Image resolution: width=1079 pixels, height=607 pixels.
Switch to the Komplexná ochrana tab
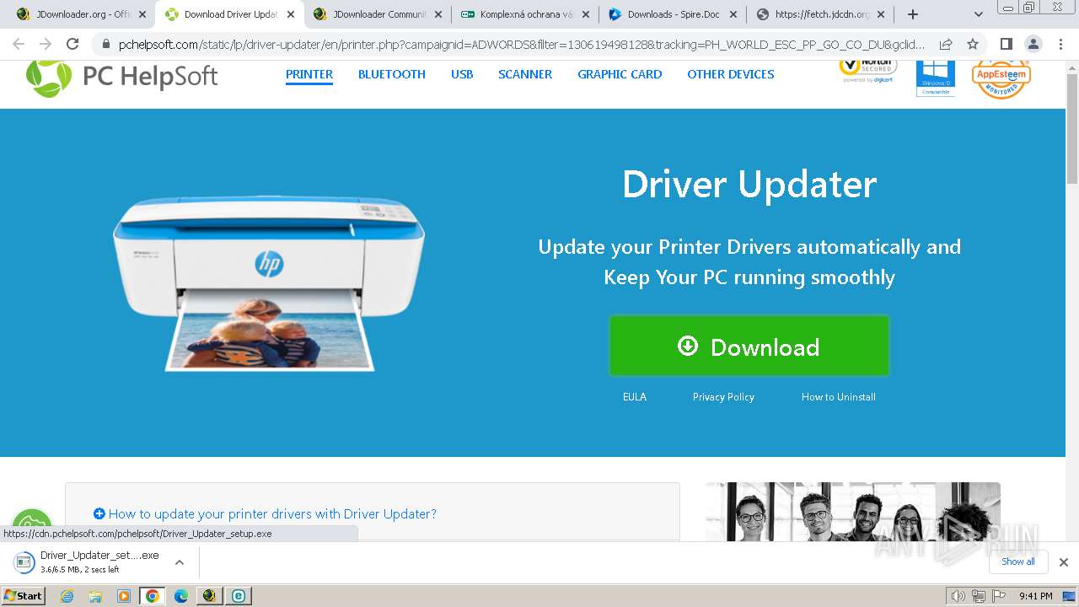point(524,14)
